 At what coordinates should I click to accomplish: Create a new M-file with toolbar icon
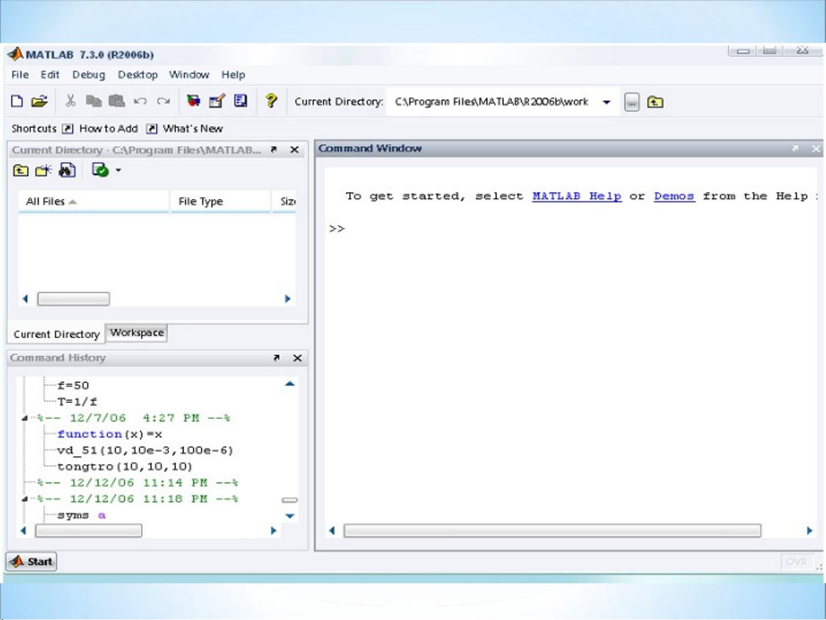click(17, 102)
